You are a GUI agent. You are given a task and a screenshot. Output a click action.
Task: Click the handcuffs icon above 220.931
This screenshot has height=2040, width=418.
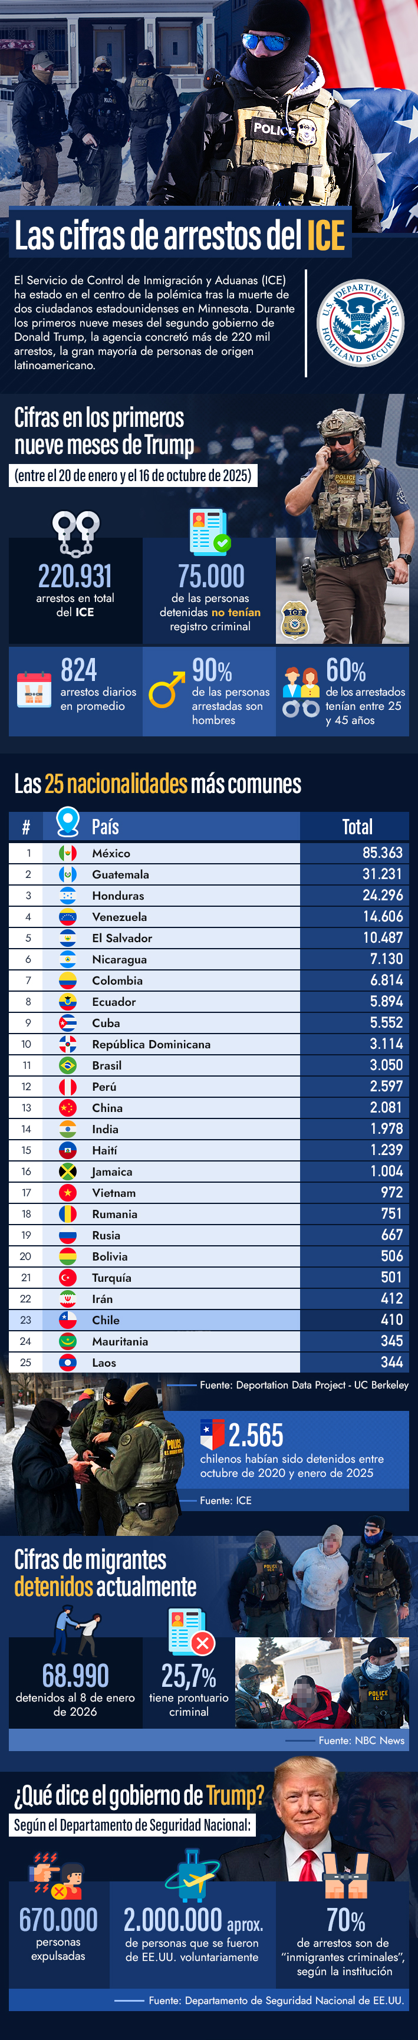tap(75, 532)
